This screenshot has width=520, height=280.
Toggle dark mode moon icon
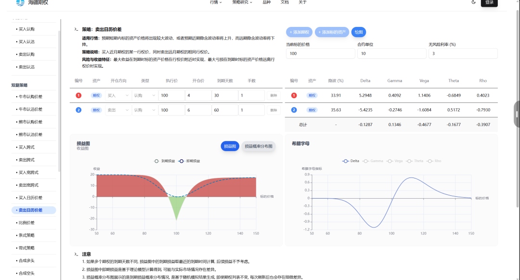point(474,2)
